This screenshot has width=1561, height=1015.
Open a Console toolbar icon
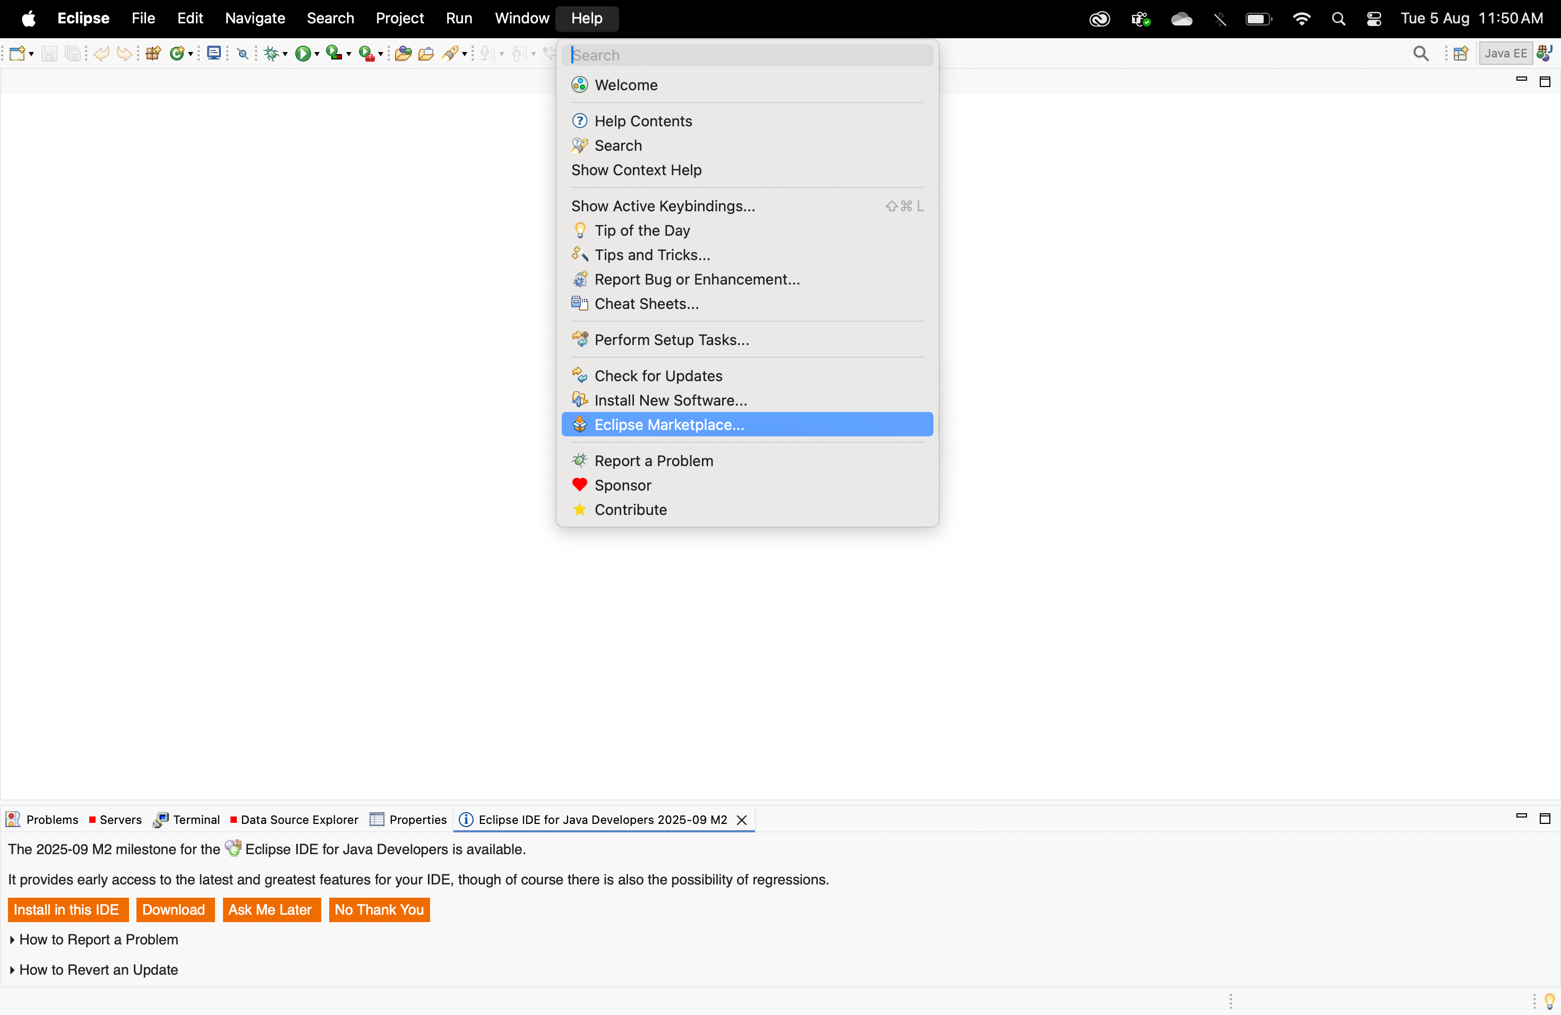pos(214,53)
